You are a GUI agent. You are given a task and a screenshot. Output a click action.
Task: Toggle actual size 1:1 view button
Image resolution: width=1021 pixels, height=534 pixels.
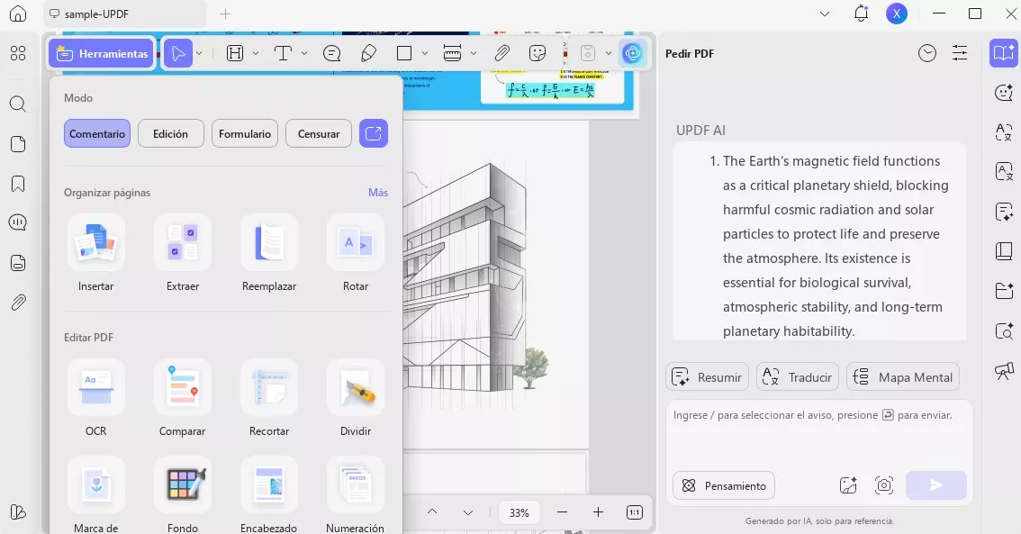click(x=634, y=512)
